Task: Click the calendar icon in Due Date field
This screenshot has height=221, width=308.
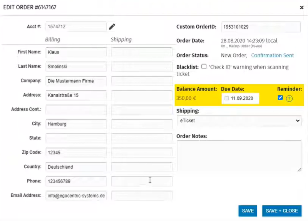Action: click(x=226, y=98)
